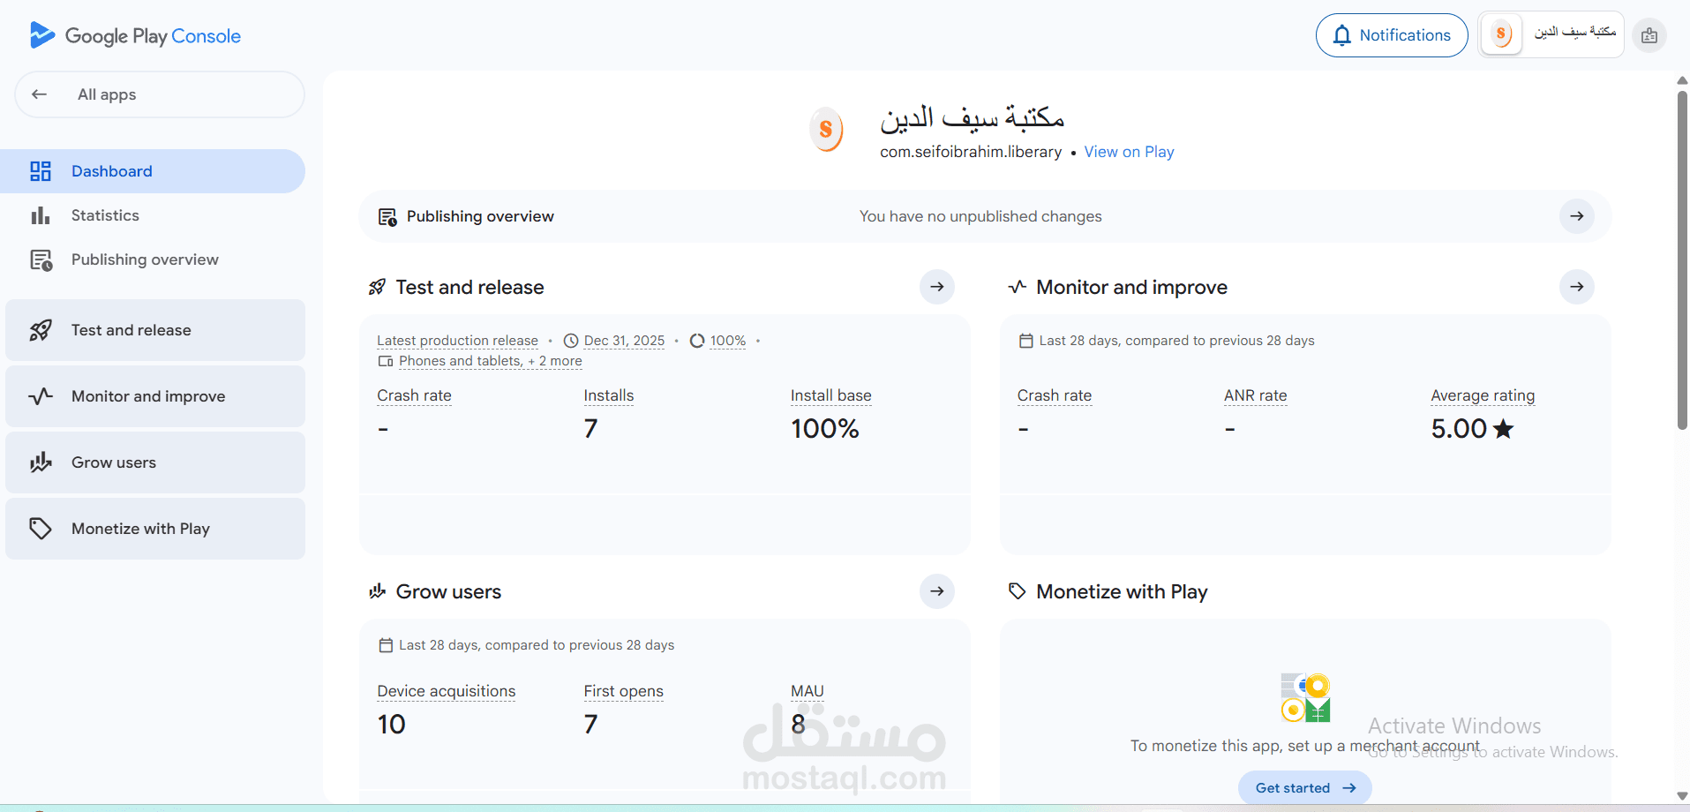Expand Monetize with Play sidebar section
The image size is (1690, 812).
(x=155, y=529)
